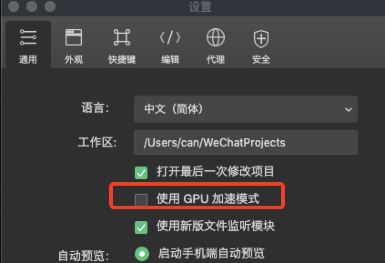The width and height of the screenshot is (385, 263).
Task: Click the 安全 tab label
Action: (x=261, y=60)
